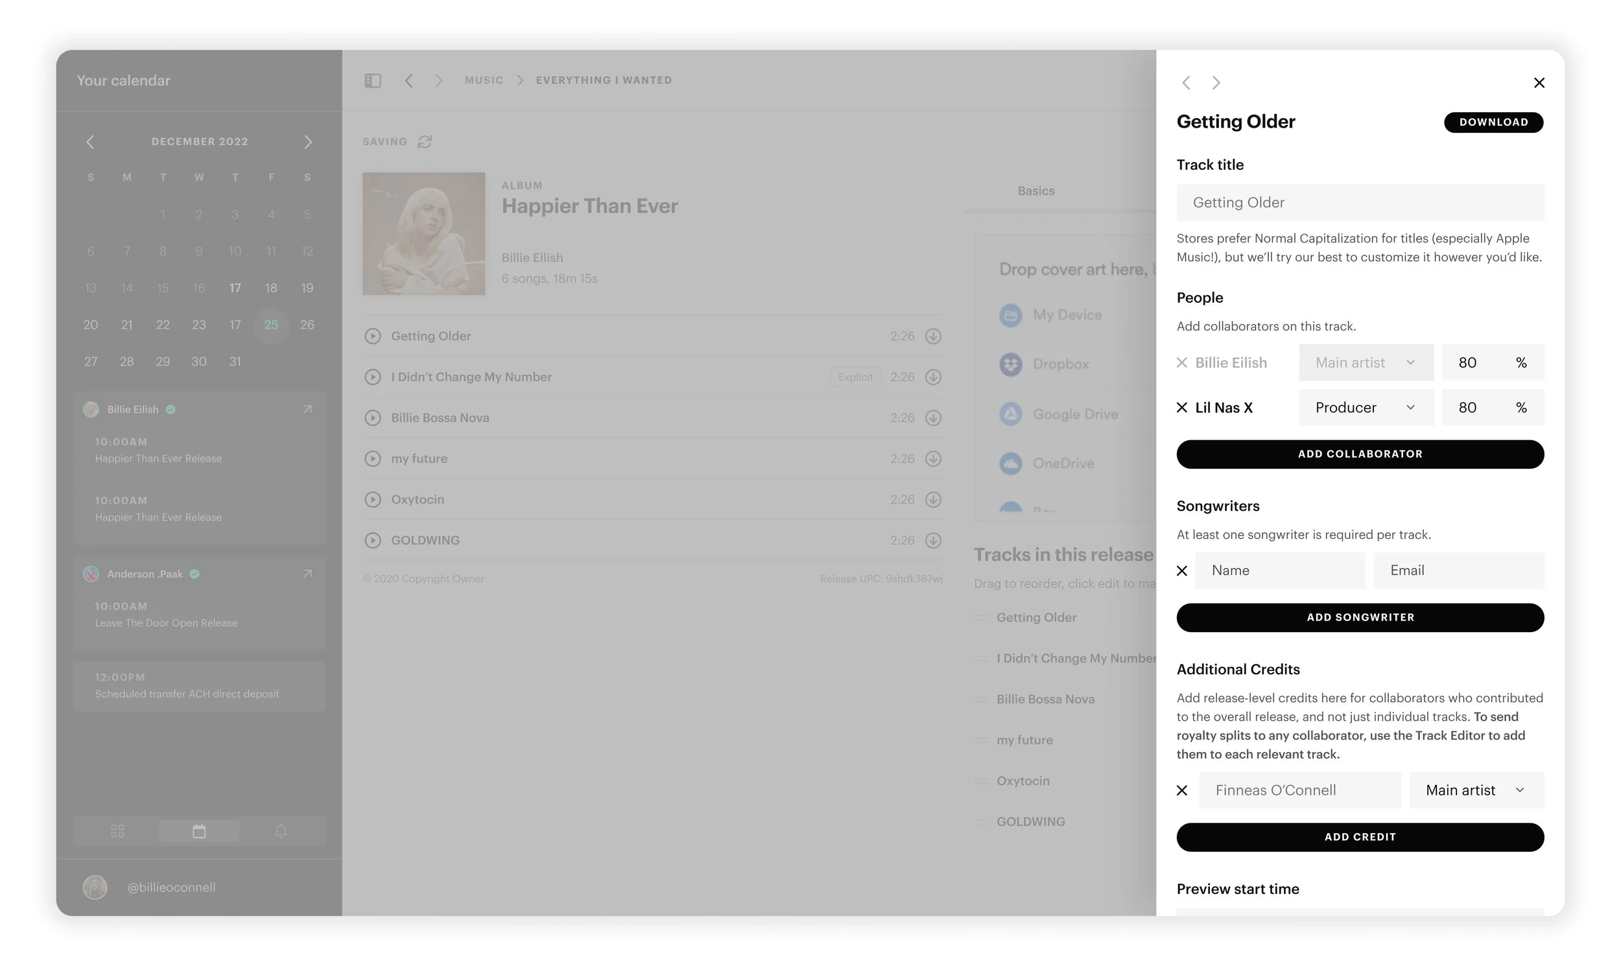This screenshot has height=966, width=1621.
Task: Play the my future track
Action: pyautogui.click(x=372, y=459)
